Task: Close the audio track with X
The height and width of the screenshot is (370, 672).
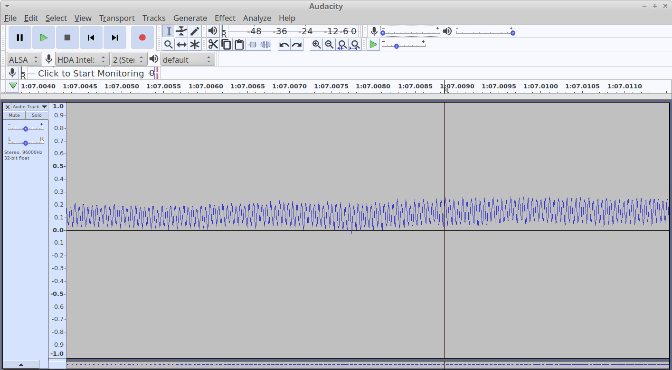Action: (7, 107)
